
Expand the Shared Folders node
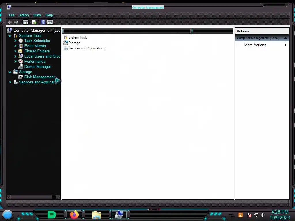tap(15, 51)
